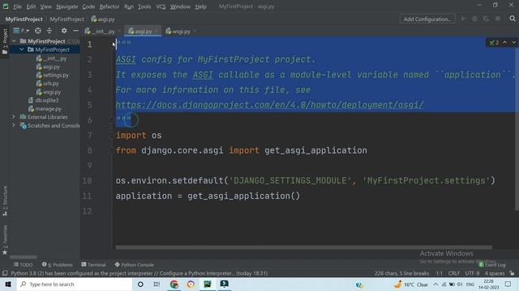Viewport: 519px width, 291px height.
Task: Switch to the wsgi.py editor tab
Action: click(178, 32)
